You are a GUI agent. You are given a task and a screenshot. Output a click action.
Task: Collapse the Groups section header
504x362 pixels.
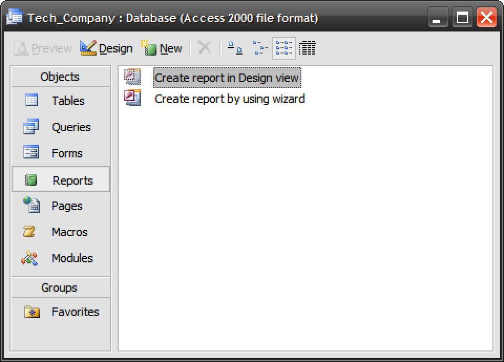coord(60,288)
